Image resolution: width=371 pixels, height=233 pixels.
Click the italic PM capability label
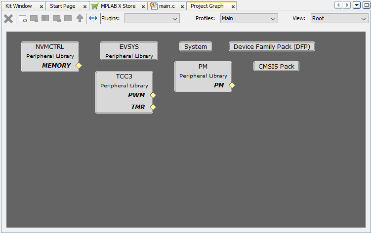[x=219, y=85]
